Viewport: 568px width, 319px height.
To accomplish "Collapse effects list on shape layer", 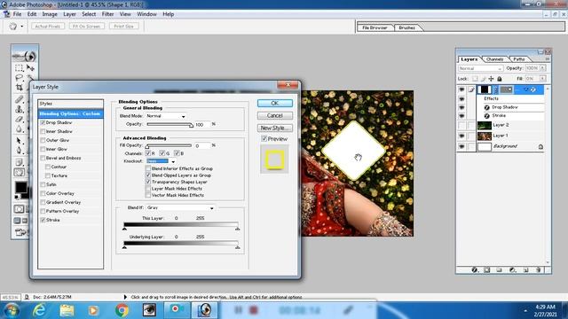I will coord(526,89).
